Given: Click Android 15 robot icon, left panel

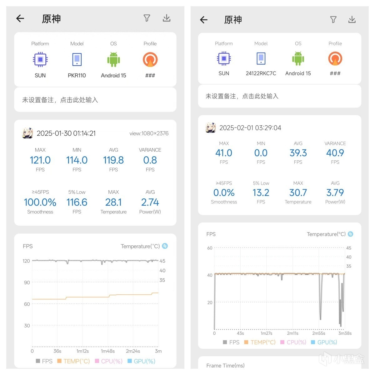Looking at the screenshot, I should coord(113,59).
